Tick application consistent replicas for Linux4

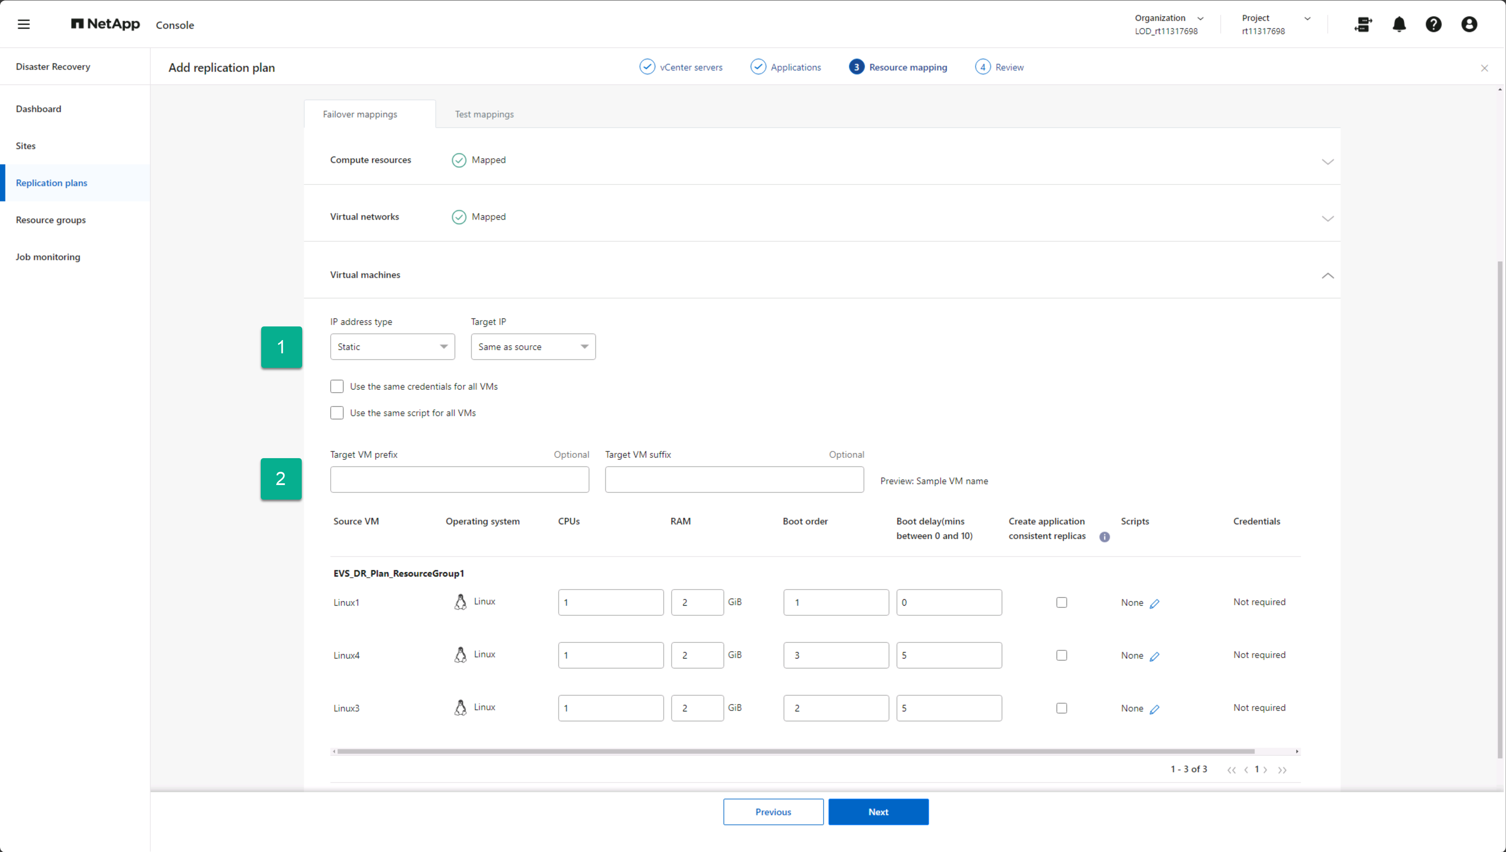1062,656
